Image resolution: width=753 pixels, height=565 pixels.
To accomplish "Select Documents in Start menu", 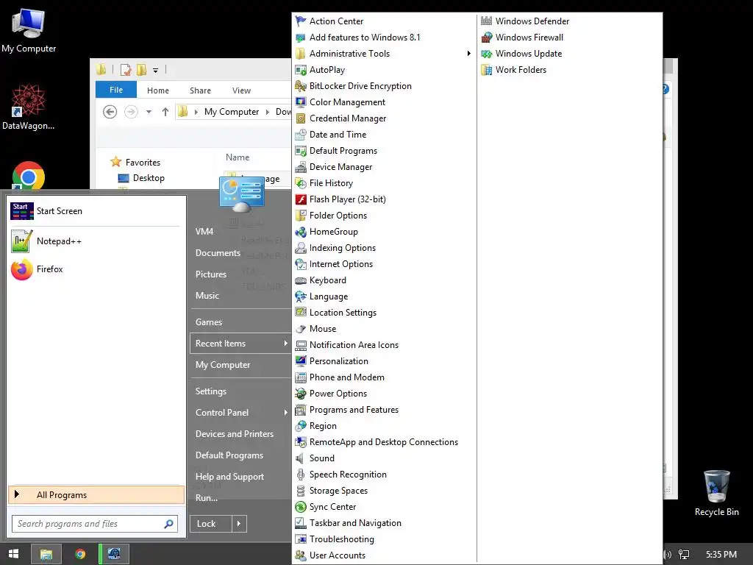I will (218, 253).
